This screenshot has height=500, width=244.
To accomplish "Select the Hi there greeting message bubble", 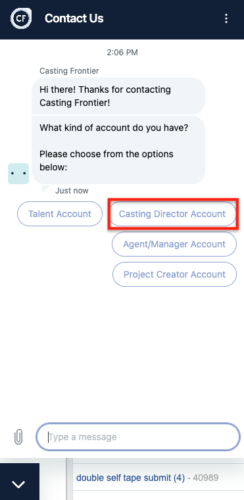I will coord(118,96).
